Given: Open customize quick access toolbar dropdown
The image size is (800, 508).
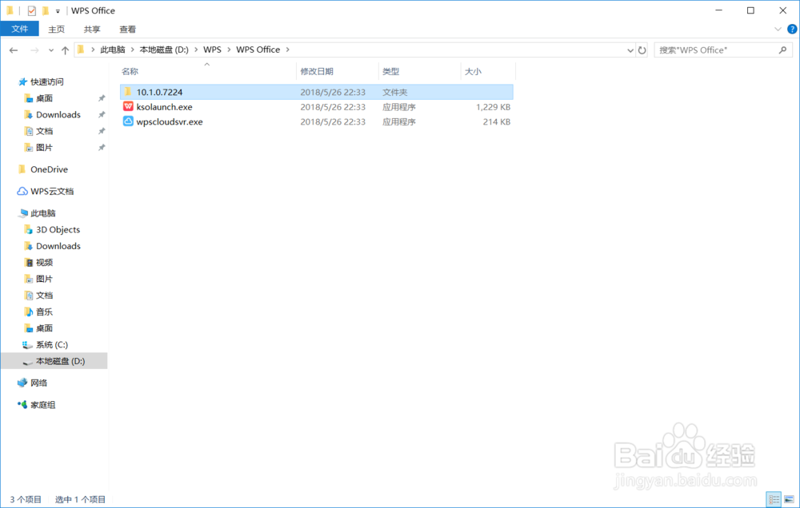Looking at the screenshot, I should tap(58, 10).
